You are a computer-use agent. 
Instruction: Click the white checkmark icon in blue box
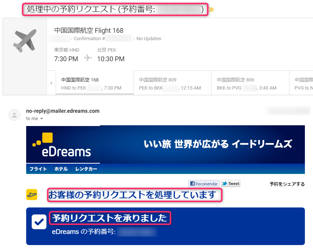[x=39, y=222]
